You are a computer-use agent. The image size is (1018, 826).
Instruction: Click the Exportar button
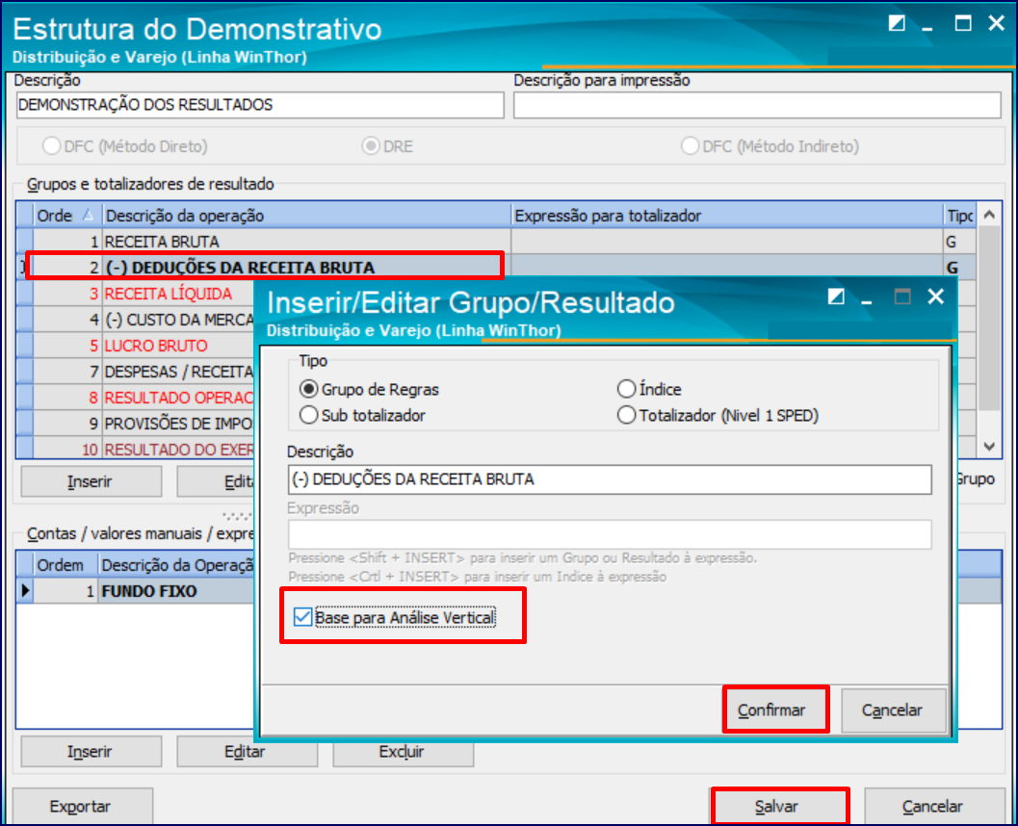[x=82, y=807]
